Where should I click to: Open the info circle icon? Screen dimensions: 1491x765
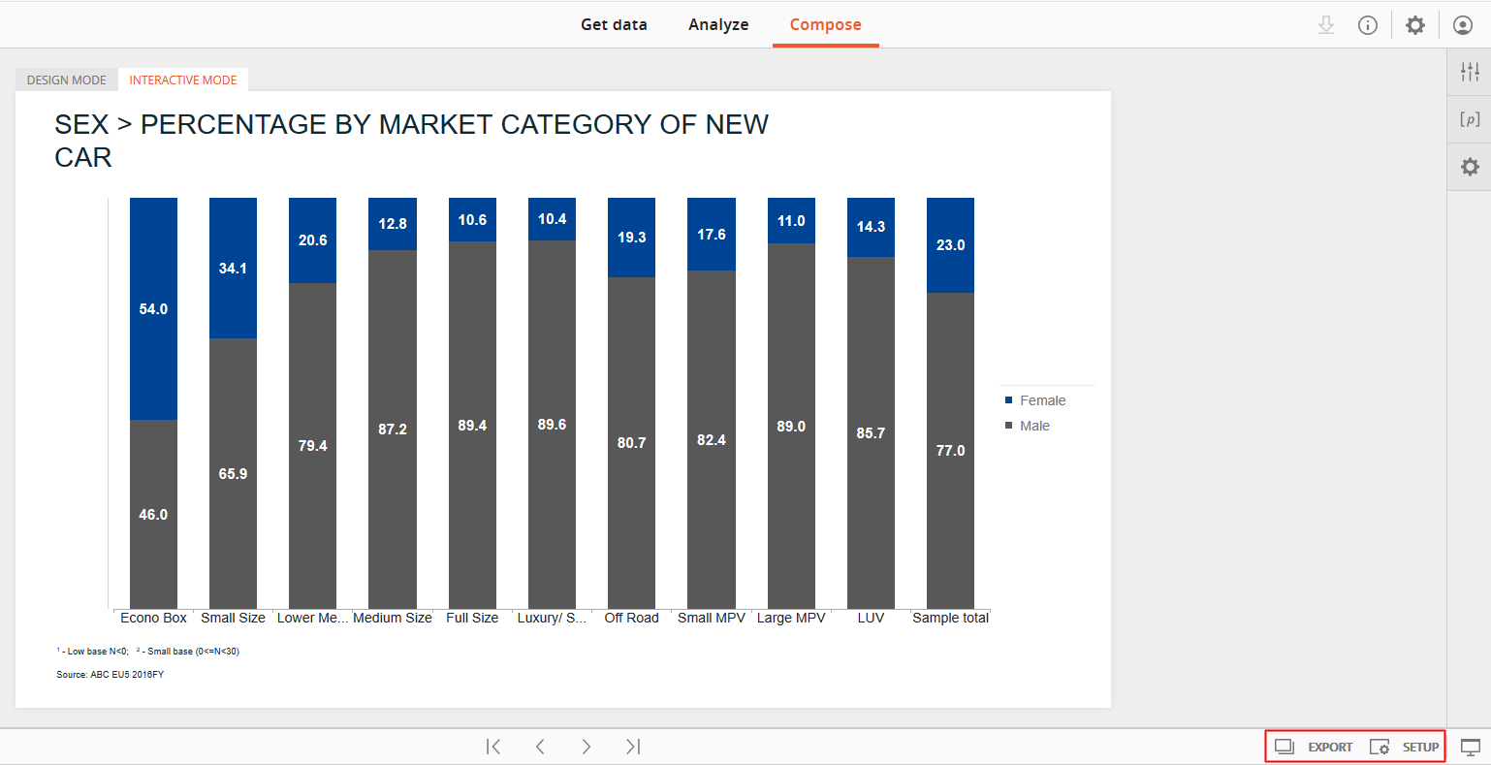[1368, 25]
